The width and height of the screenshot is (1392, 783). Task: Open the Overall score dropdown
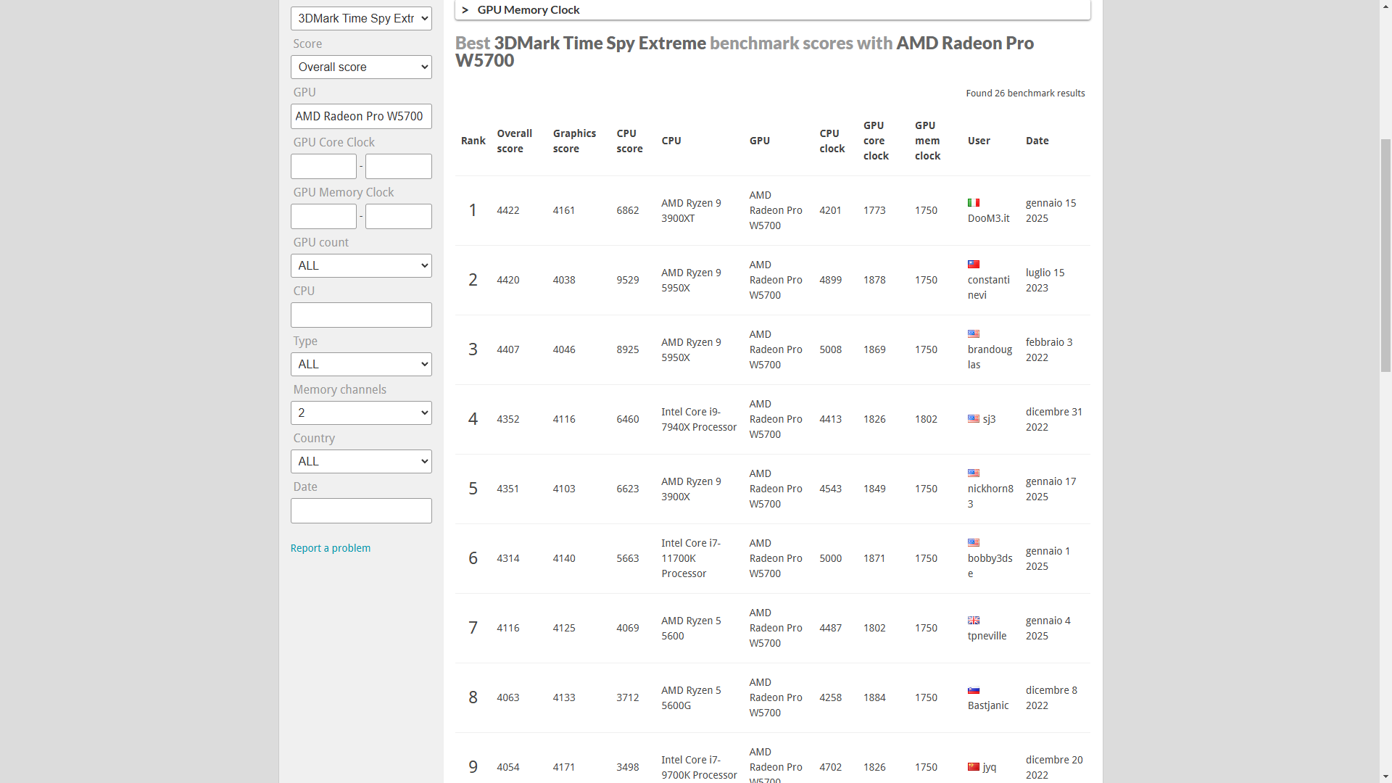click(361, 67)
